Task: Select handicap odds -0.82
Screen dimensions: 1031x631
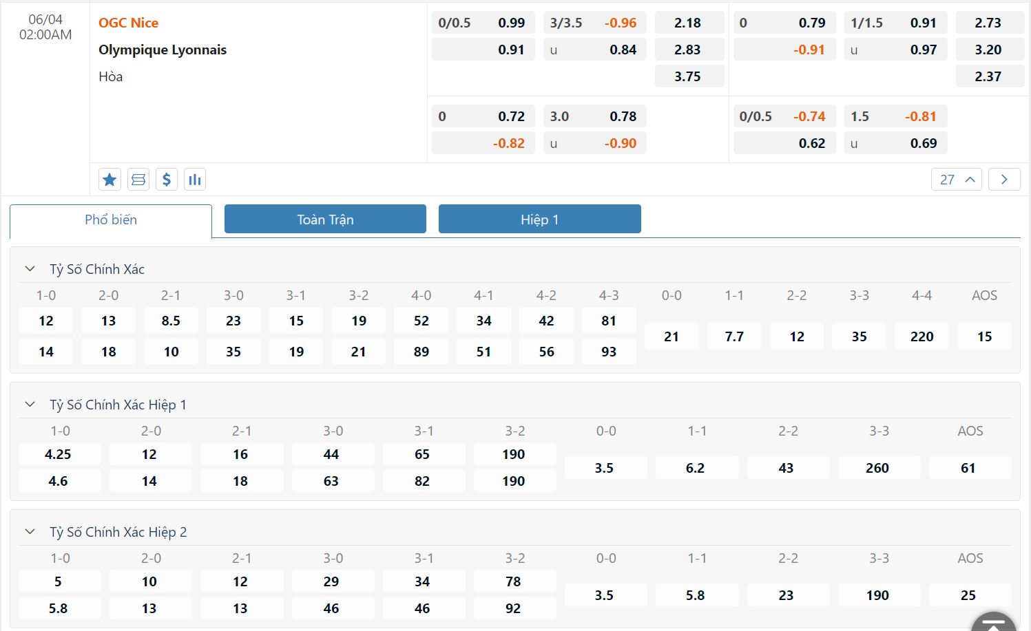Action: [483, 143]
